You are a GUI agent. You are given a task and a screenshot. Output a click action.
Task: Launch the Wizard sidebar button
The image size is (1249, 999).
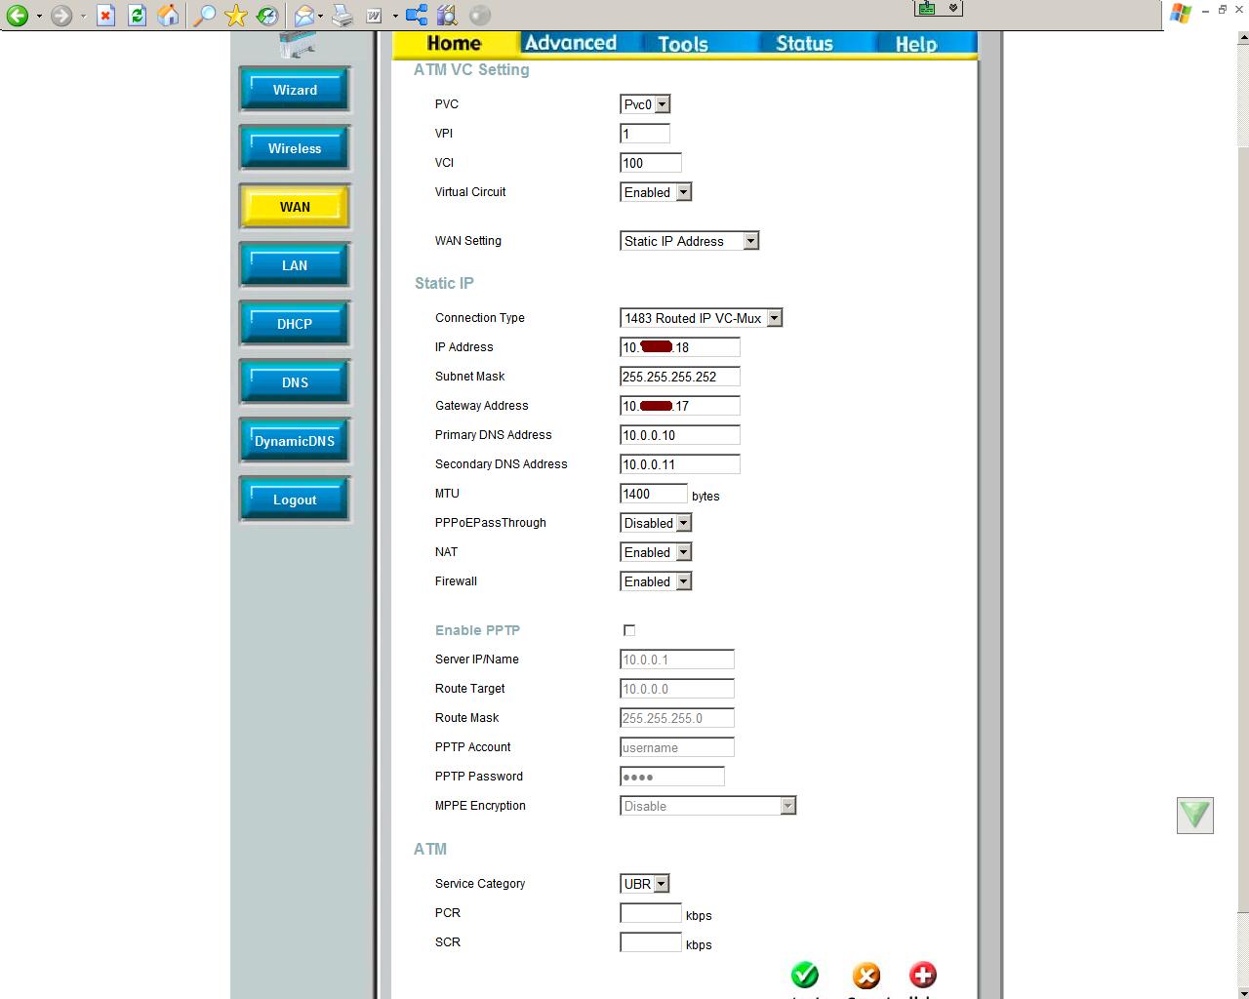[295, 90]
